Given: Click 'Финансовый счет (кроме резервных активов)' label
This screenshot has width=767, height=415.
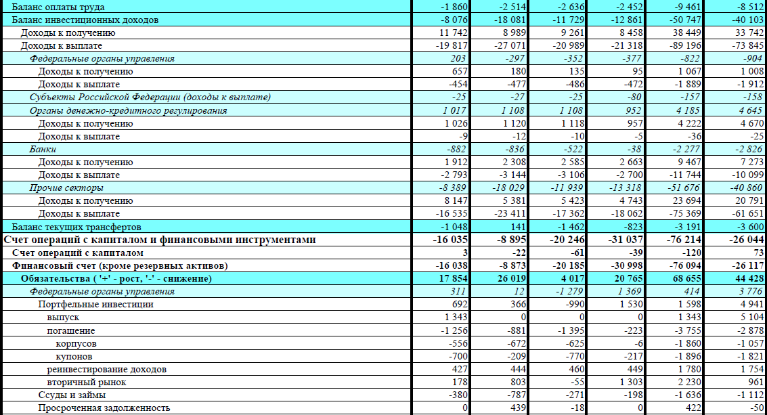Looking at the screenshot, I should 120,266.
